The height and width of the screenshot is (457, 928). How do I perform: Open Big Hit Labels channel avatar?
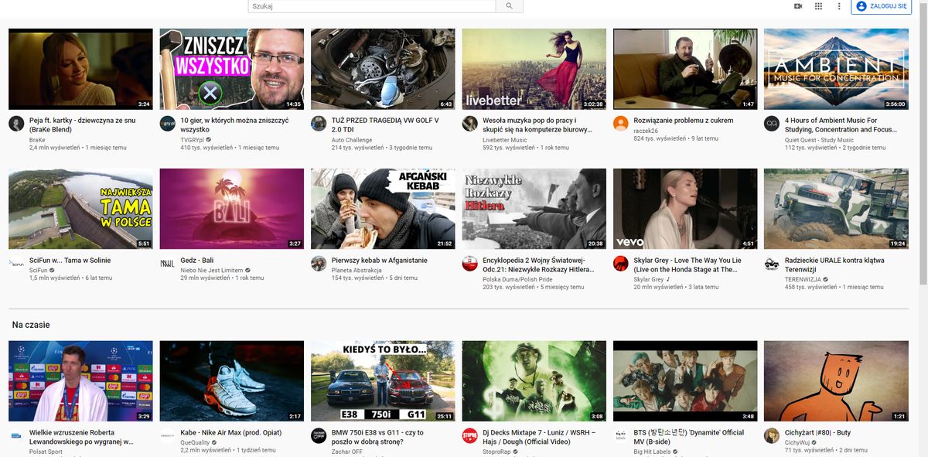pyautogui.click(x=621, y=436)
